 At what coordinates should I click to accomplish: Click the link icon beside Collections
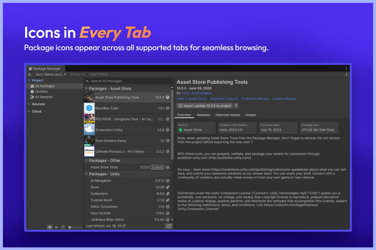tap(168, 194)
